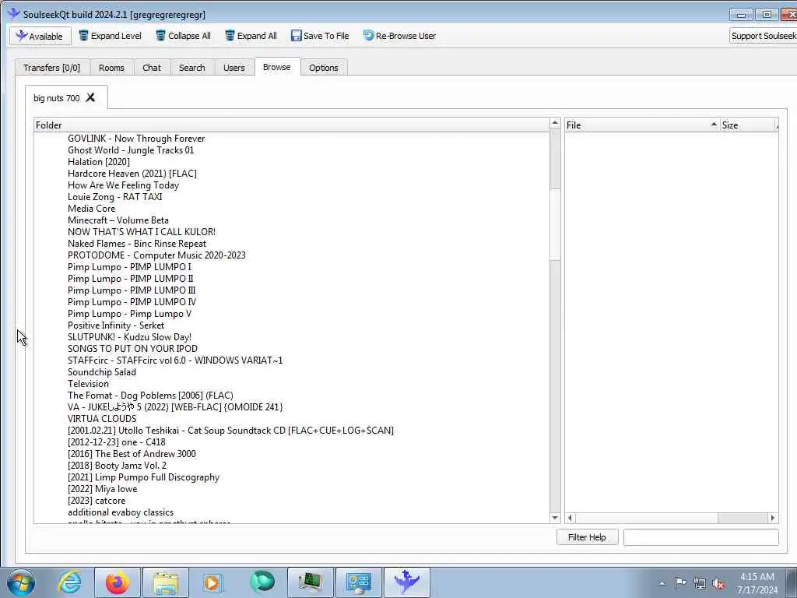The image size is (797, 598).
Task: Click the Filter Help button
Action: coord(587,537)
